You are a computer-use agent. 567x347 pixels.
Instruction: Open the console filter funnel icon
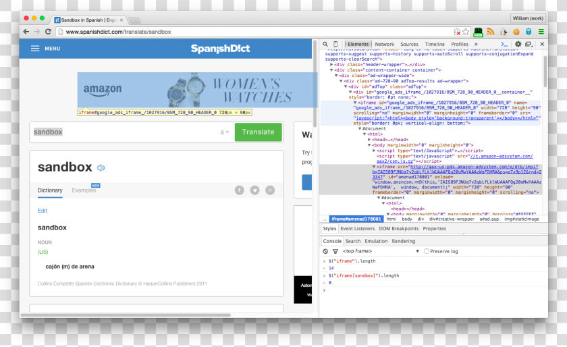pos(335,251)
